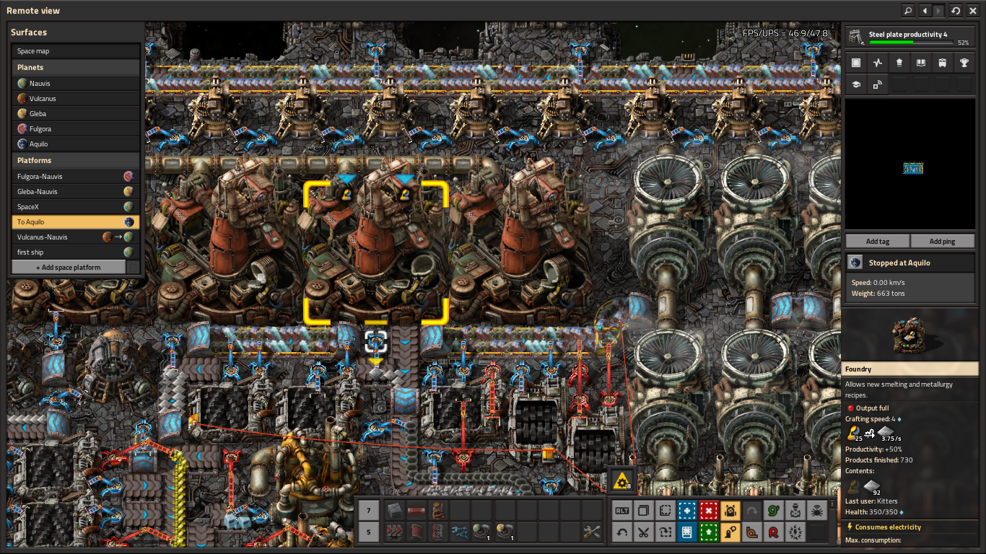
Task: Click the steel plate productivity research icon
Action: pyautogui.click(x=857, y=38)
